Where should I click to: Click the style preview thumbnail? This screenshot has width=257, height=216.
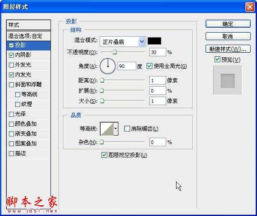(228, 80)
